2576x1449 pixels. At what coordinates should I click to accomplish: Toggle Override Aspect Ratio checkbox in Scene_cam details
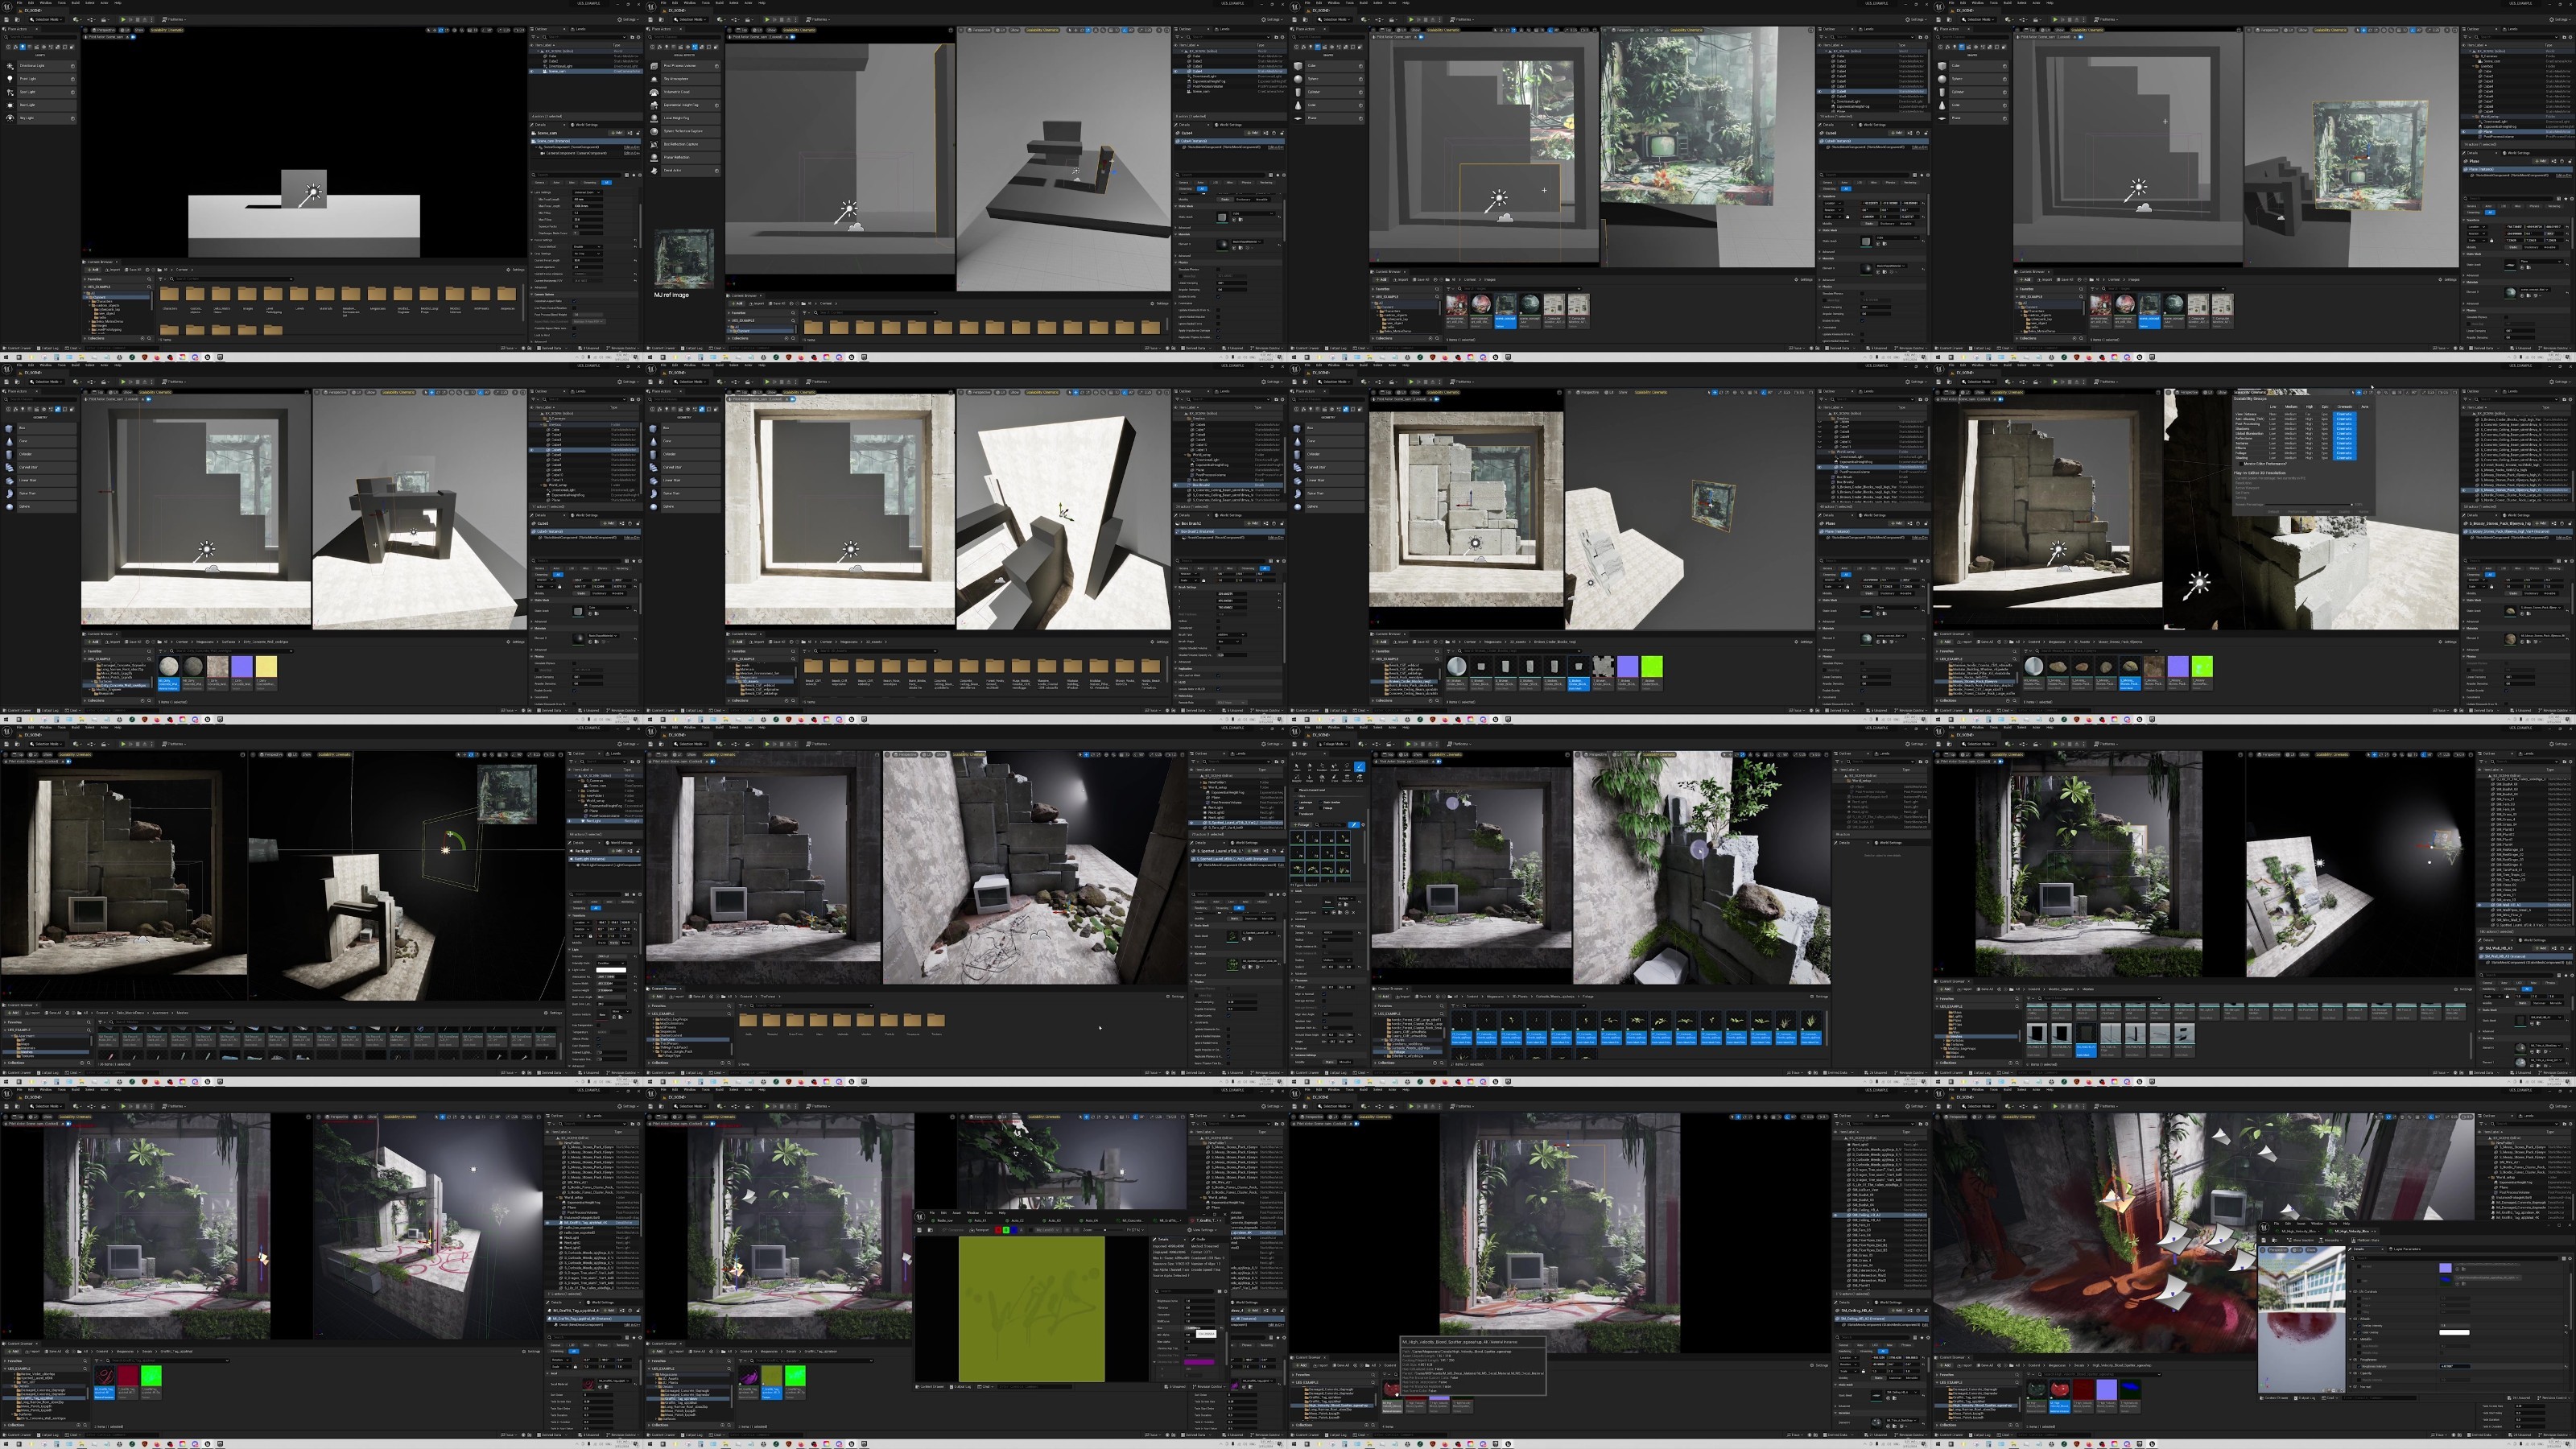[x=575, y=329]
